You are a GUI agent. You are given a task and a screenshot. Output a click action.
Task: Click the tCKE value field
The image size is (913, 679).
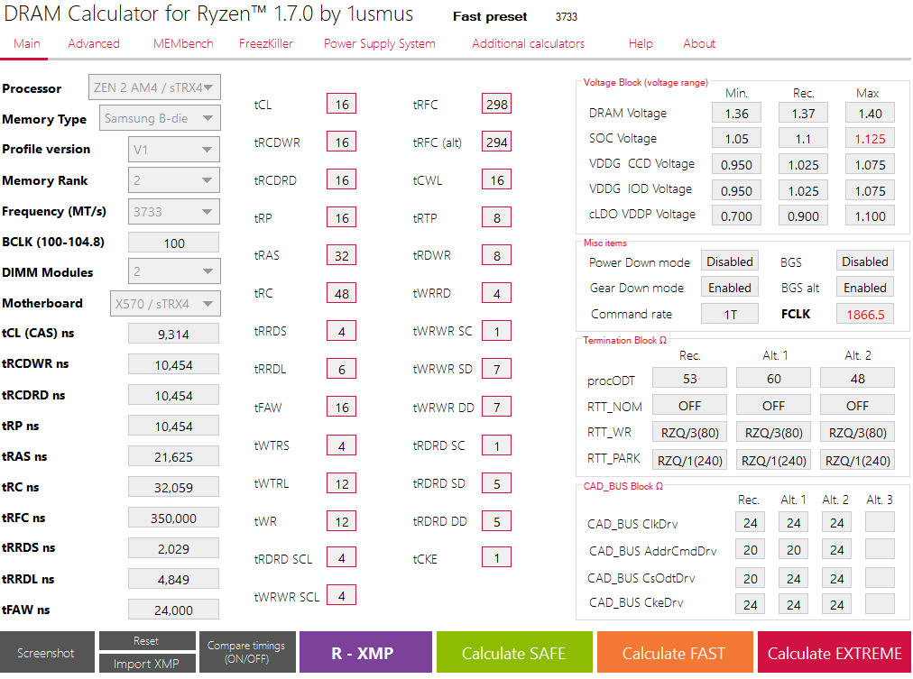coord(497,558)
